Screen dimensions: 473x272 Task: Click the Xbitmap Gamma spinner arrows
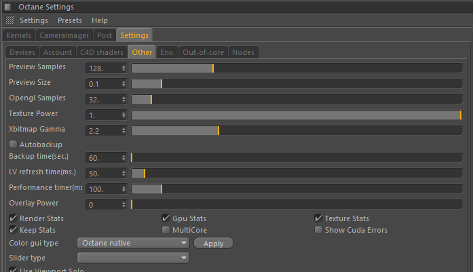pos(124,130)
